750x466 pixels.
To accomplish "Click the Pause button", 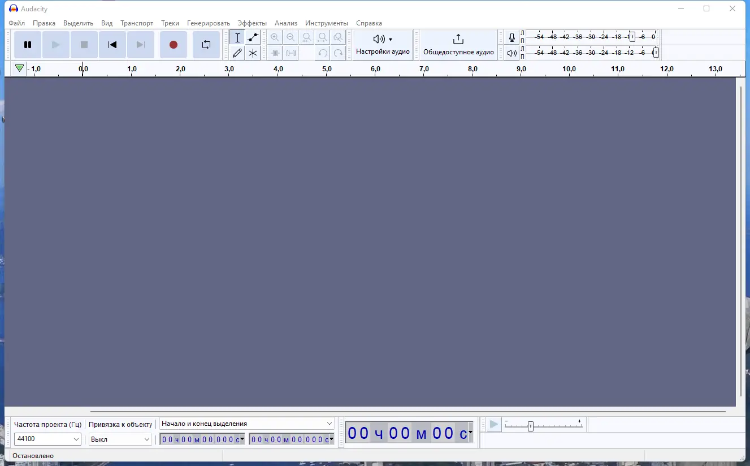I will [28, 45].
